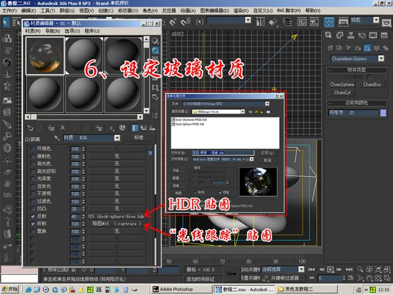Click refraction 贴图#16 (raytrace) map button
The height and width of the screenshot is (295, 393).
coord(117,224)
